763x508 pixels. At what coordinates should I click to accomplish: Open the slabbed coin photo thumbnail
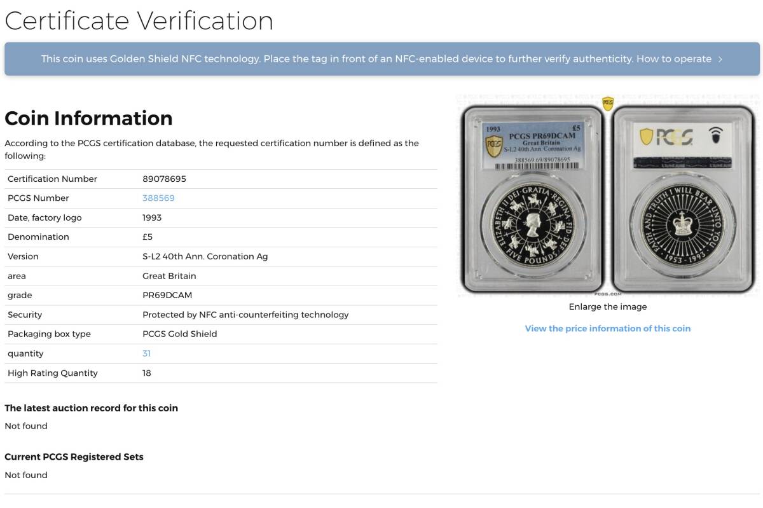point(608,196)
